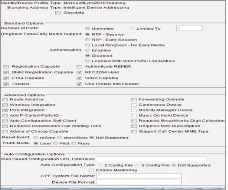
Task: Toggle PBX Integration checkbox
Action: (x=5, y=110)
